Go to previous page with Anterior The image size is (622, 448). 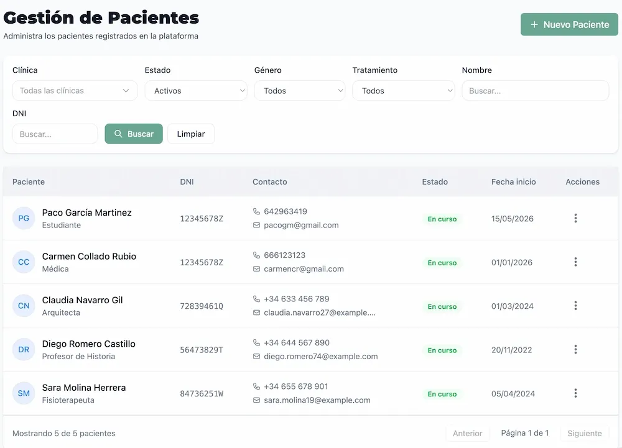[468, 433]
